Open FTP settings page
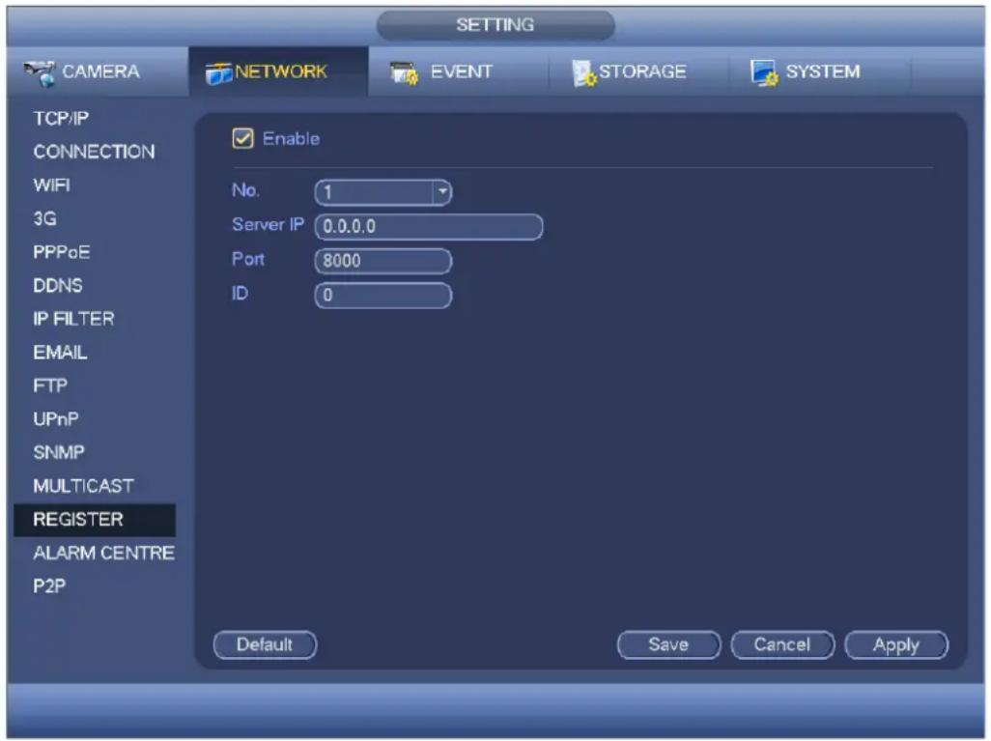The width and height of the screenshot is (991, 741). point(50,385)
